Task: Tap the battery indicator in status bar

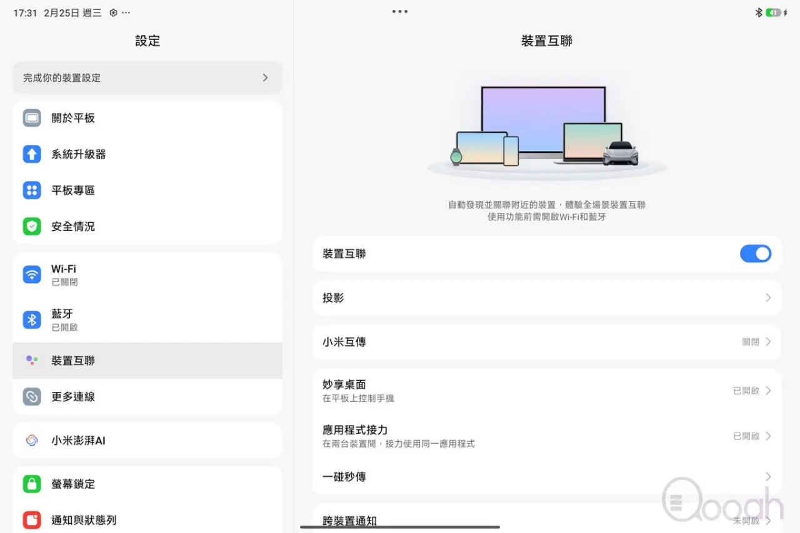Action: (x=774, y=12)
